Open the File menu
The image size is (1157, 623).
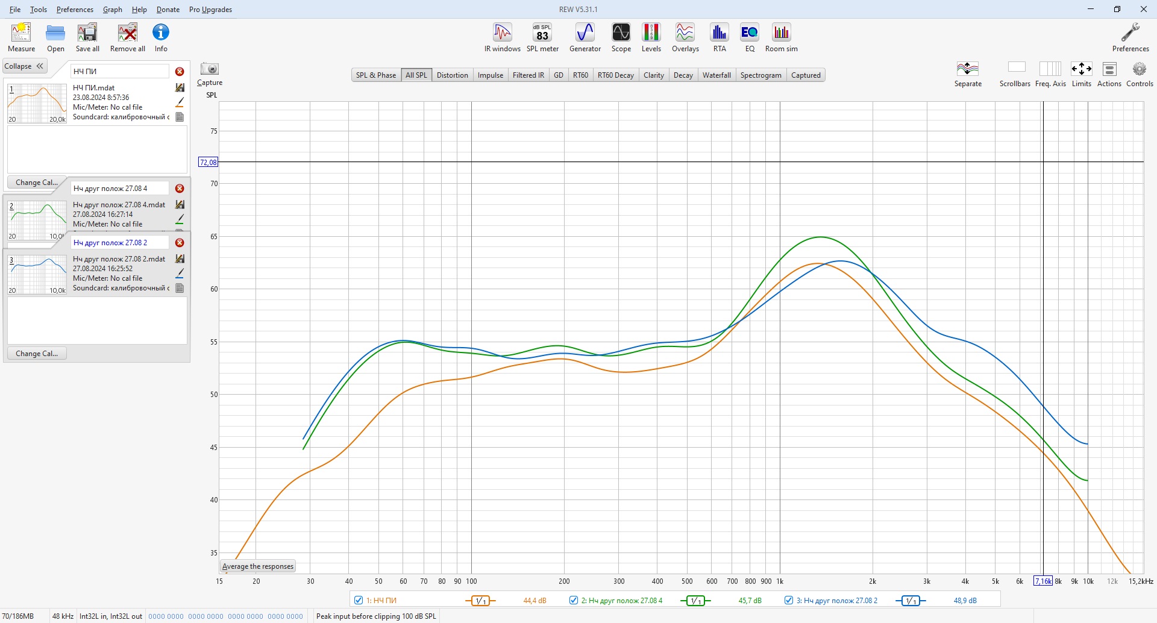point(15,10)
